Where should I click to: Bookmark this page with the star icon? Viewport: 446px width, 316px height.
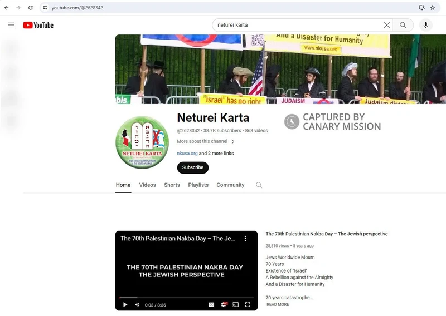click(433, 8)
